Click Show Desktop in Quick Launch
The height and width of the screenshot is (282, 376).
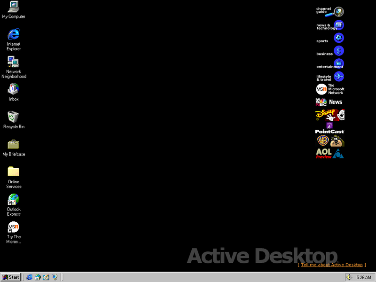coord(46,277)
